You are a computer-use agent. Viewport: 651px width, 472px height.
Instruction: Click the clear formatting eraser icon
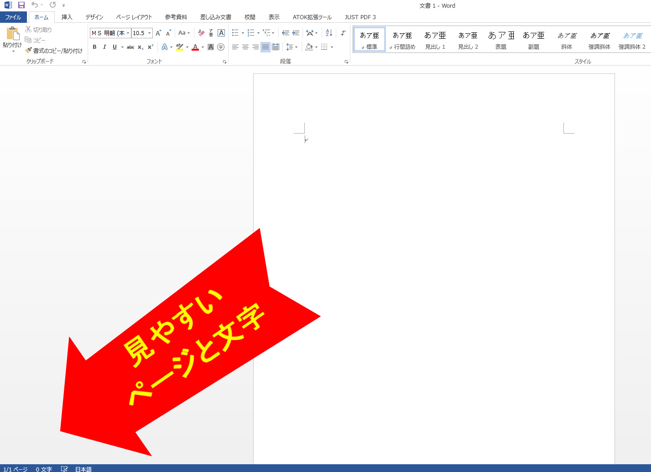coord(201,33)
